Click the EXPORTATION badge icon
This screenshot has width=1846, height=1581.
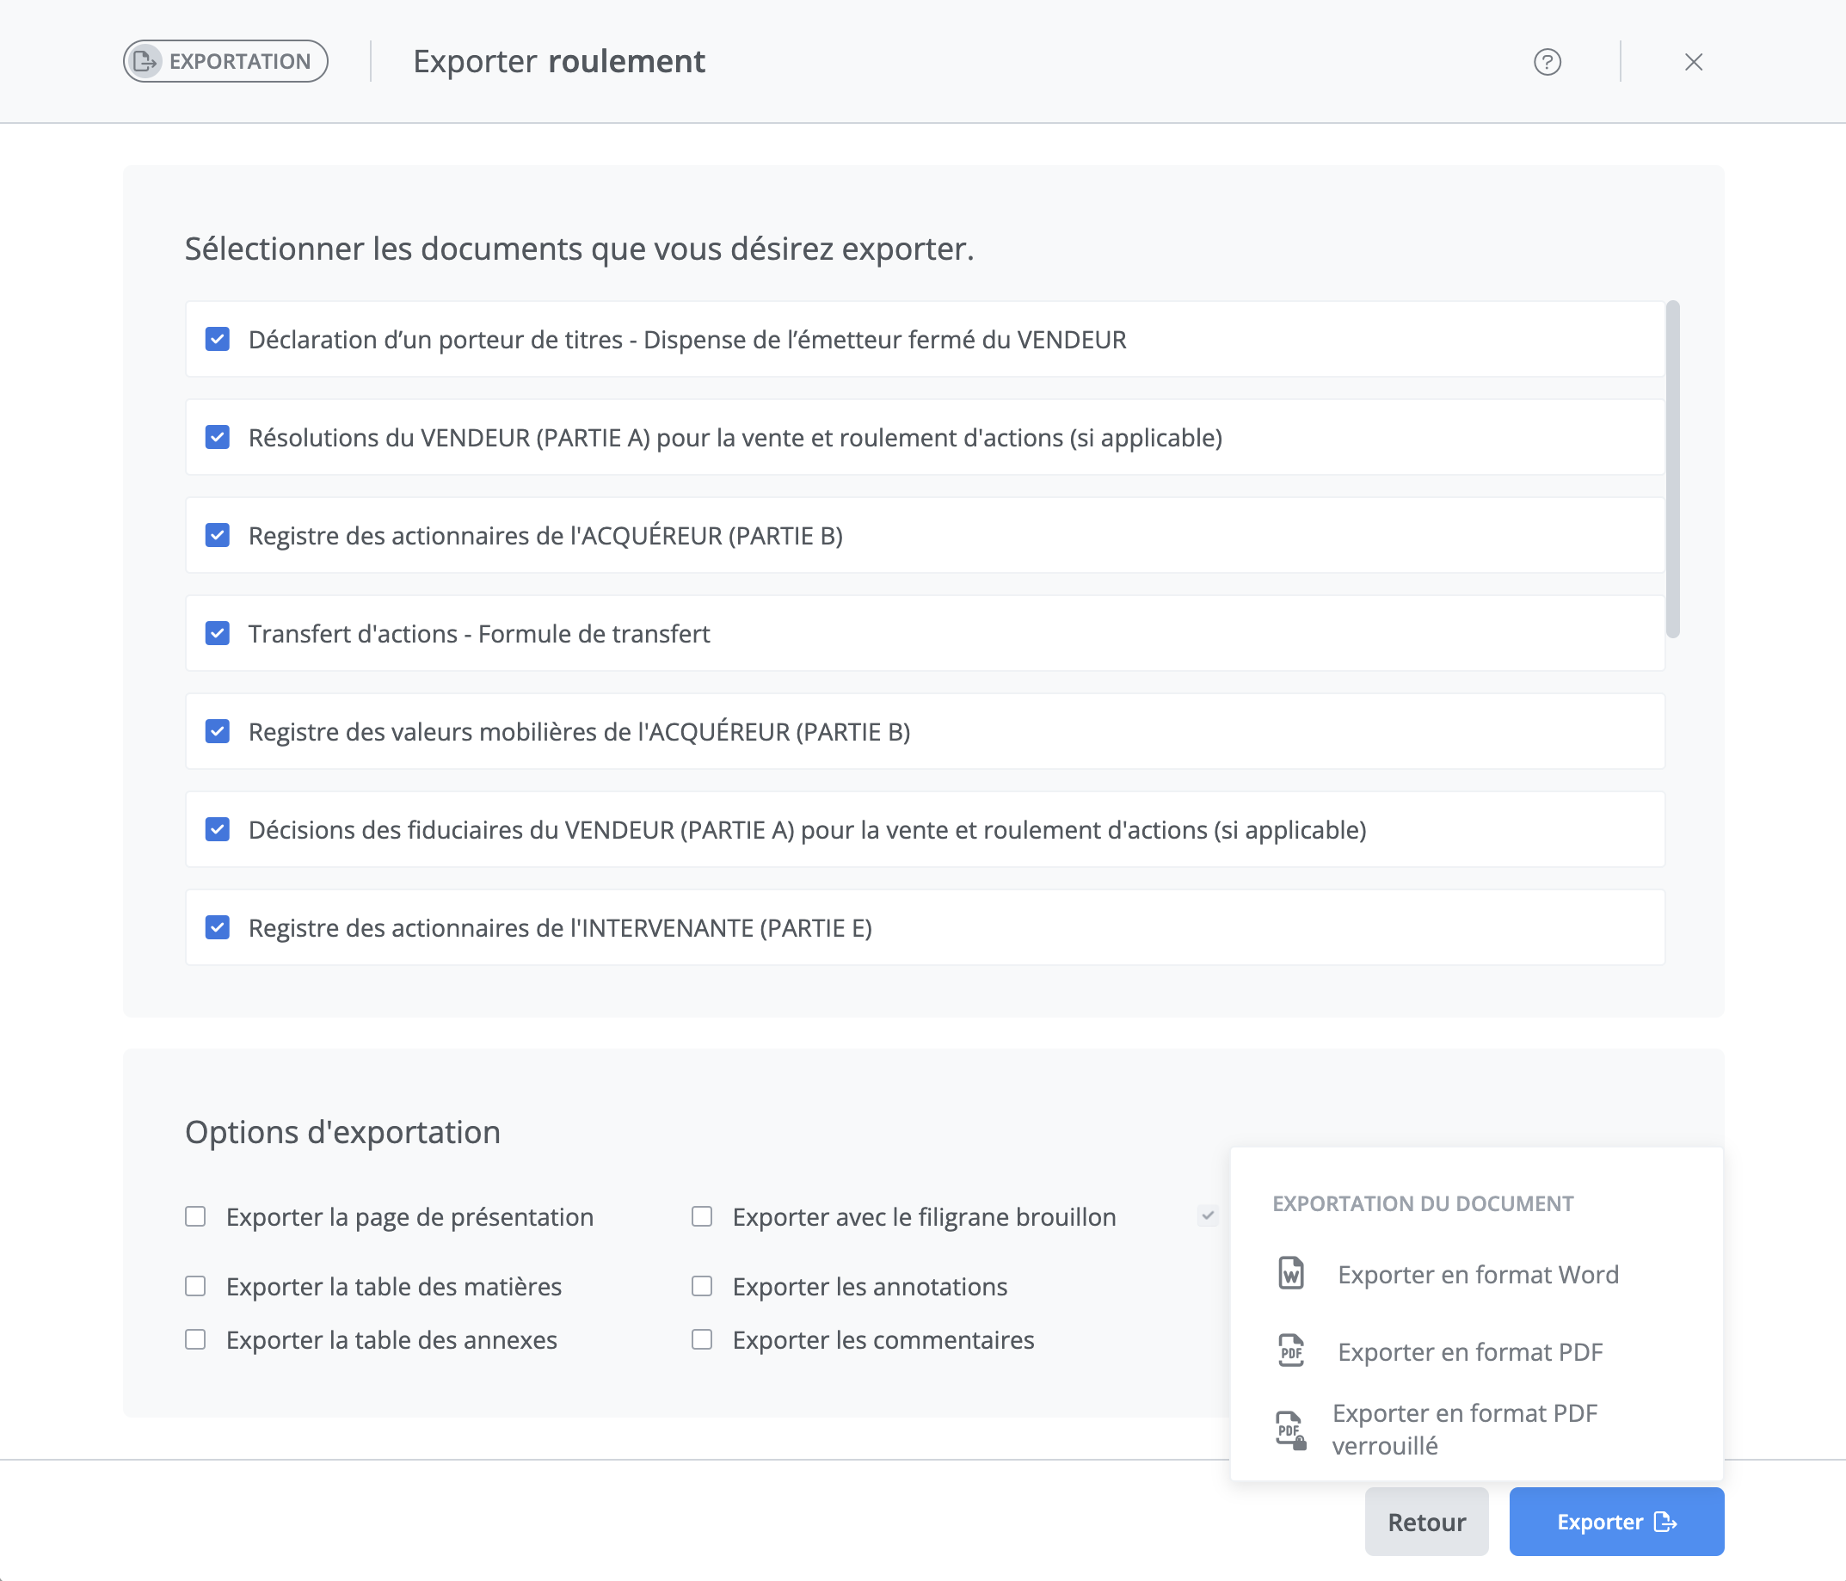click(x=145, y=61)
